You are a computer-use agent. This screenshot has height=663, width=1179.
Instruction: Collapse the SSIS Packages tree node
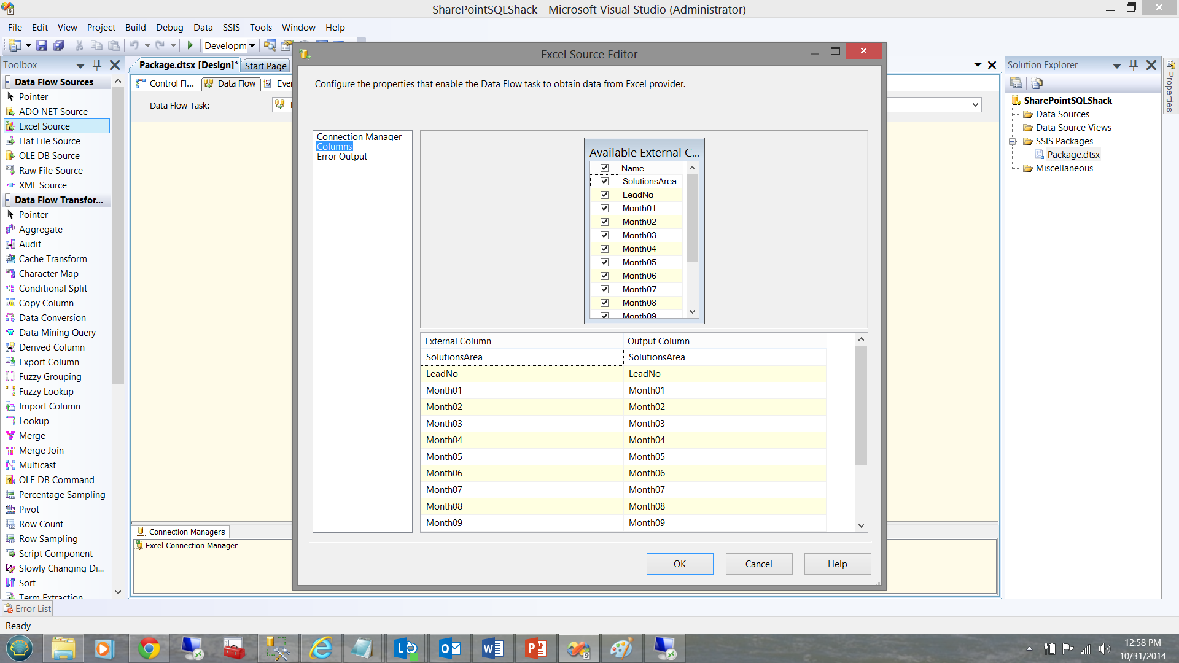[1013, 141]
